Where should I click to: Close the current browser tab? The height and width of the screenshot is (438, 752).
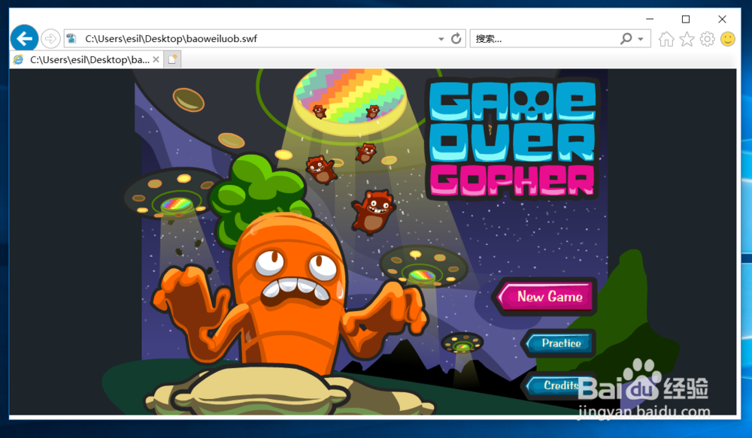[156, 59]
